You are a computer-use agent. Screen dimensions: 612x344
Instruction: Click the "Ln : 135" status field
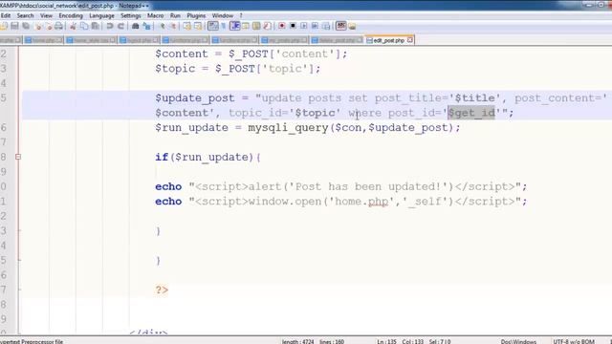click(386, 341)
